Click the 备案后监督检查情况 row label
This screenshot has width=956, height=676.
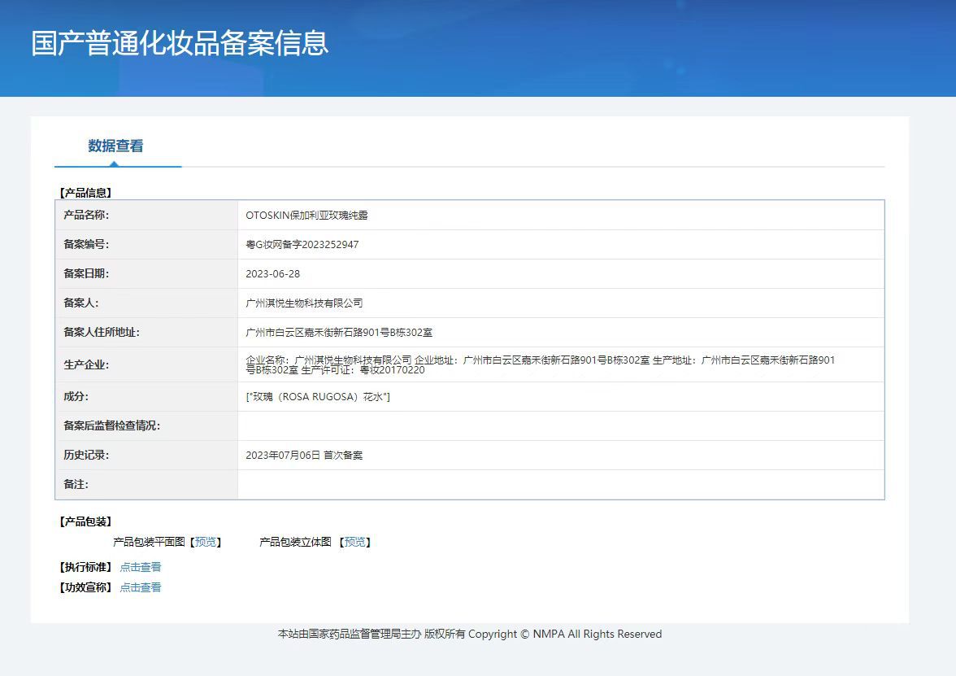pos(111,426)
